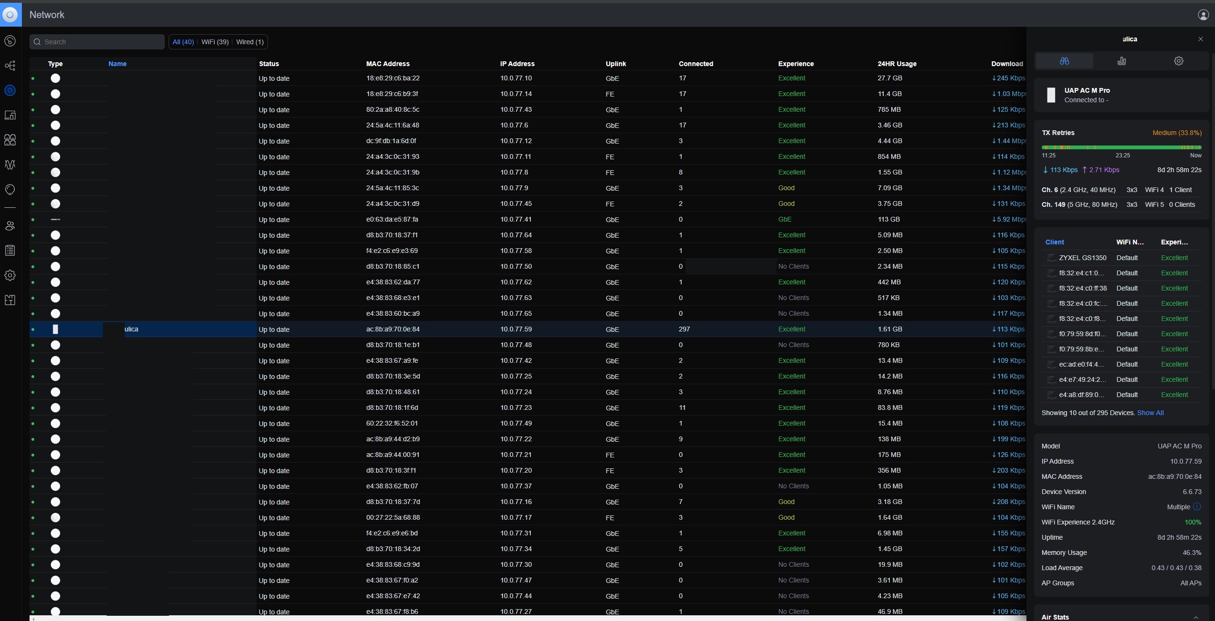Sort by the IP Address column header
This screenshot has width=1215, height=621.
pos(517,64)
